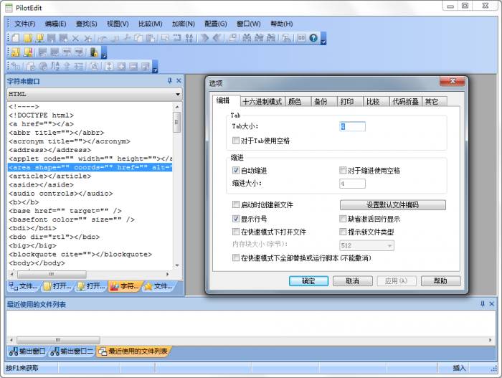Select the <!DOCTYPE html> list entry
Viewport: 502px width, 378px height.
(90, 115)
